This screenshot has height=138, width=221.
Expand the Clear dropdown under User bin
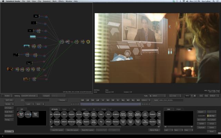click(188, 130)
